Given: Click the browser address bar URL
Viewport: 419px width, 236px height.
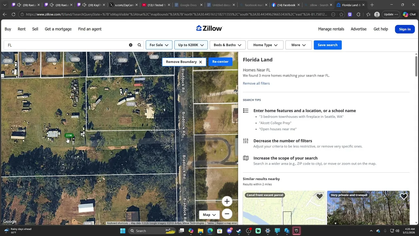Looking at the screenshot, I should (176, 14).
